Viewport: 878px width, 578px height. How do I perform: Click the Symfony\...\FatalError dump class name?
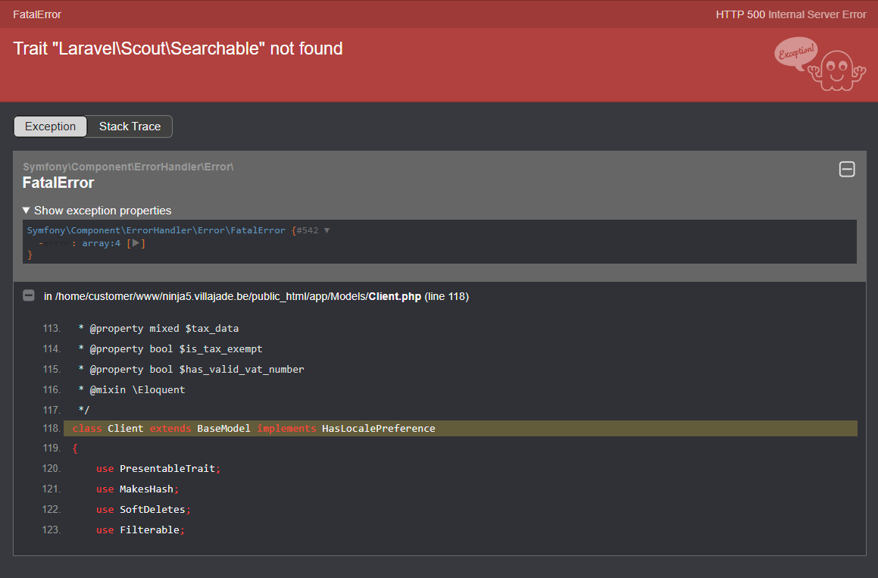click(156, 230)
